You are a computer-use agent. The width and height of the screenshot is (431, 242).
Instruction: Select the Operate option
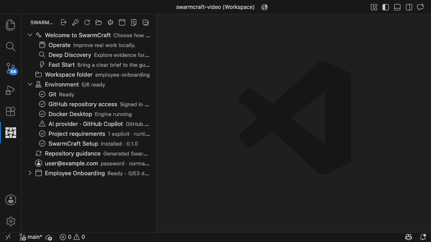click(88, 45)
